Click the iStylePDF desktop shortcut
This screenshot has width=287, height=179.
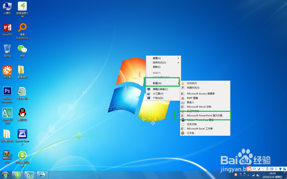7,29
